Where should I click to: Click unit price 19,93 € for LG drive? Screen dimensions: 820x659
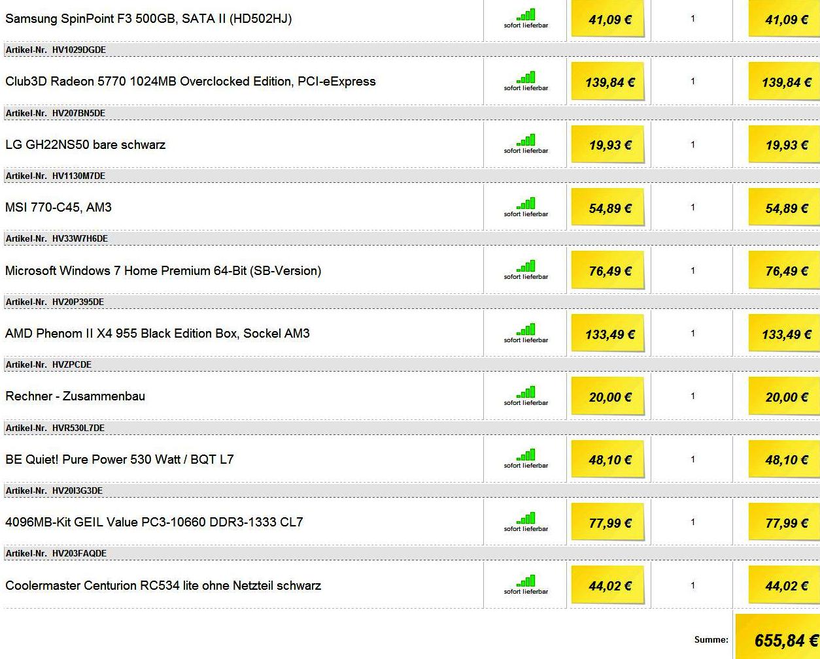click(608, 144)
